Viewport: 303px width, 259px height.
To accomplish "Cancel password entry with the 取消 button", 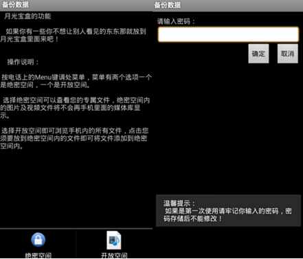I will (x=288, y=54).
